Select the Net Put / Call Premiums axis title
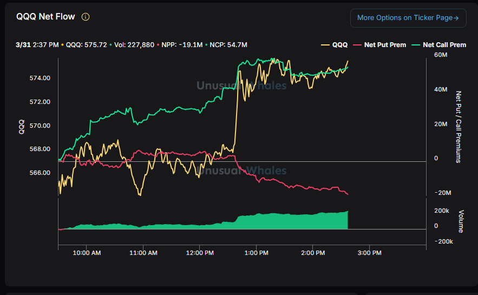Screen dimensions: 478x295 458,127
